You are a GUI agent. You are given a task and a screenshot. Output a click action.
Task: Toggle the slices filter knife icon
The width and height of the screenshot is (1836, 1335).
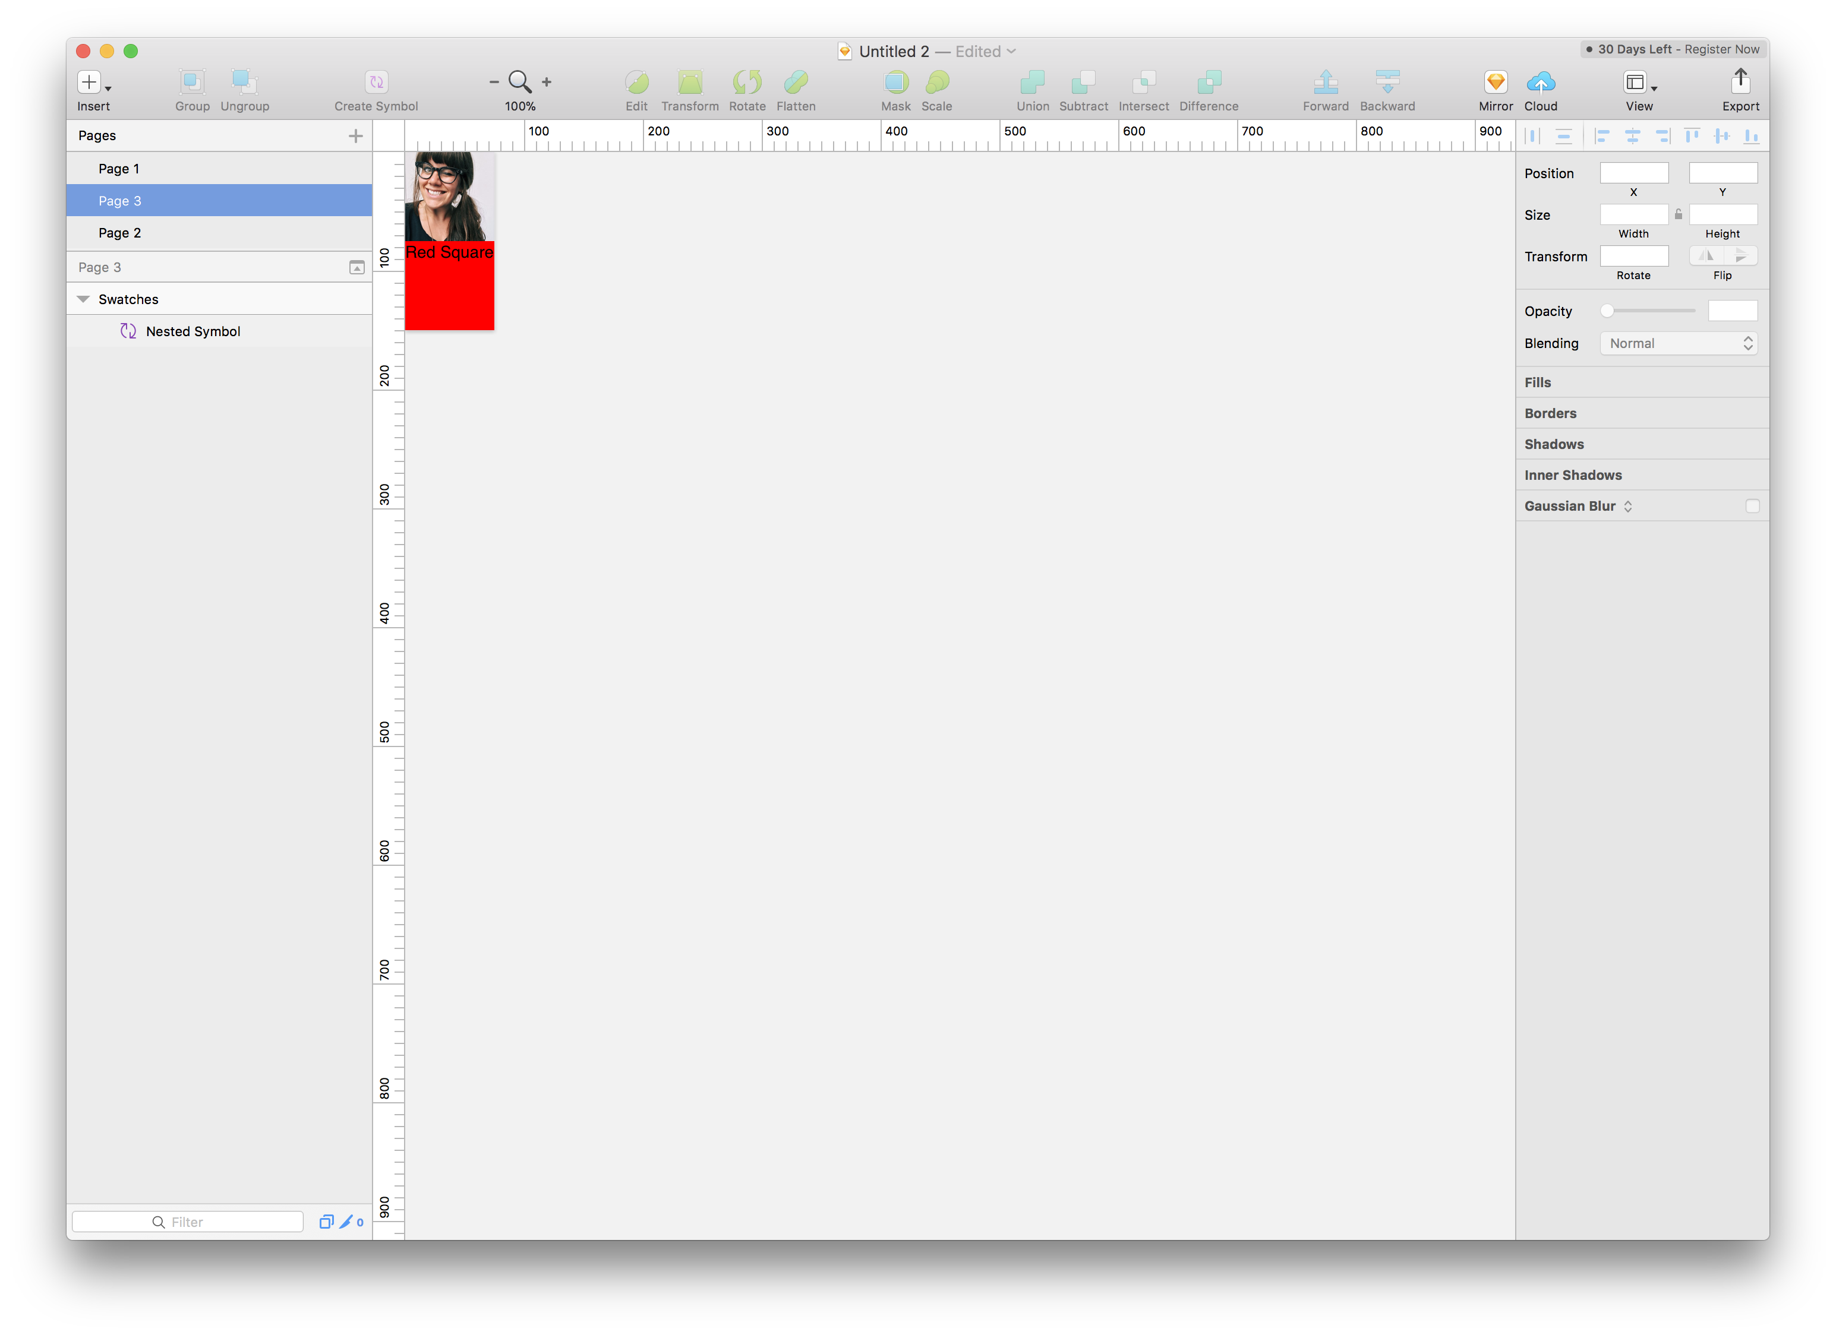[x=346, y=1222]
